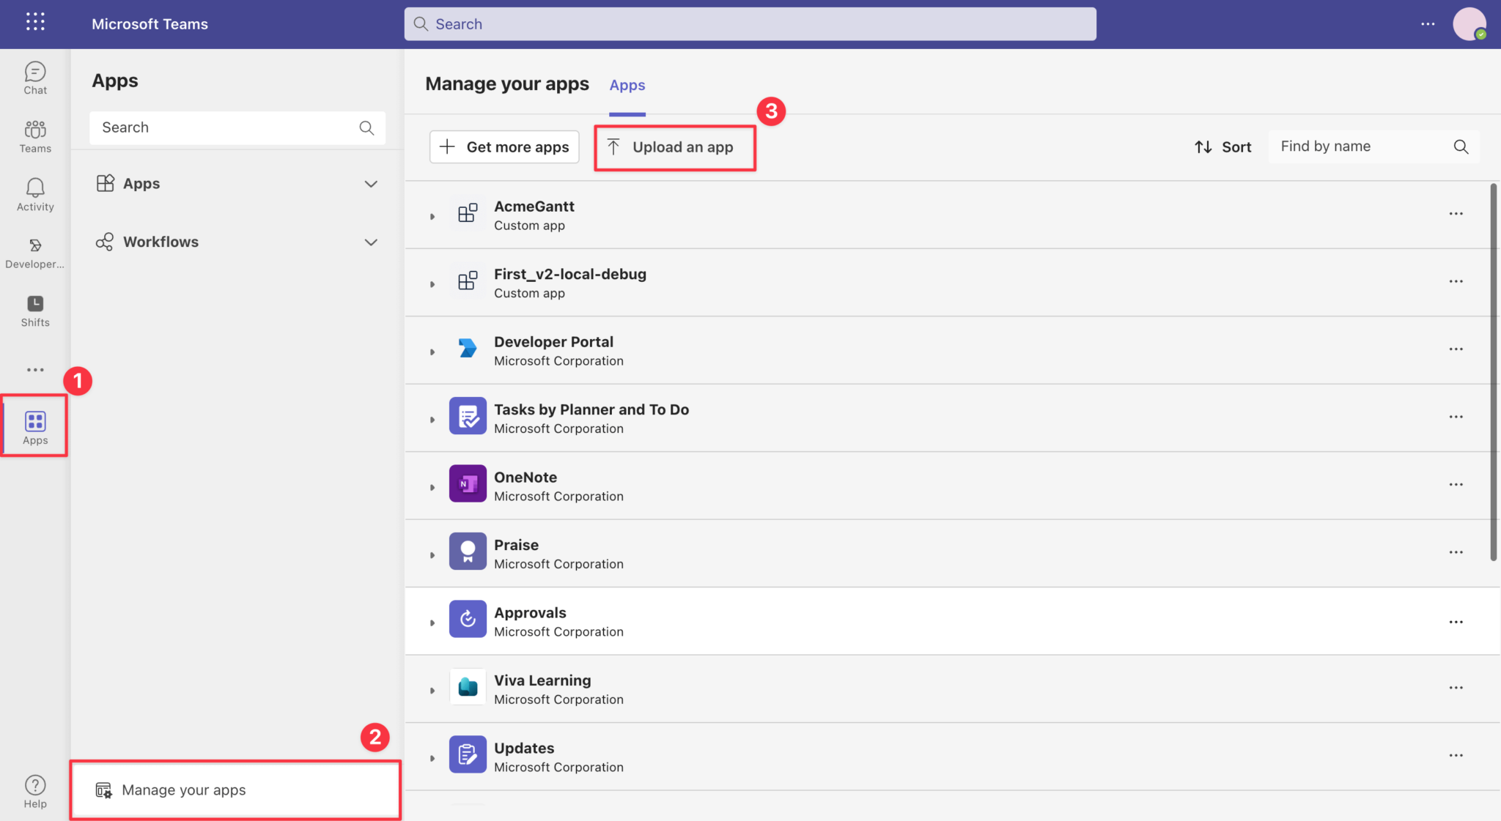Expand the First_v2-local-debug row triangle

[x=432, y=284]
